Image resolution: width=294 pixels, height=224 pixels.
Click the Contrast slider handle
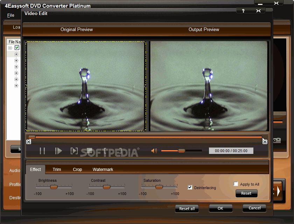pyautogui.click(x=107, y=187)
